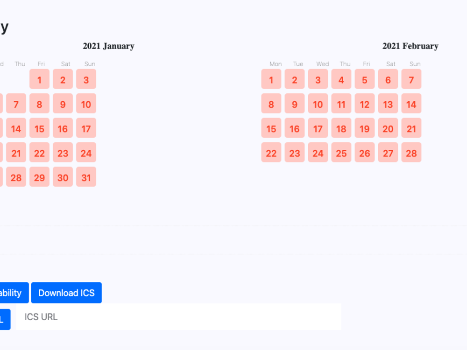Viewport: 467px width, 350px height.
Task: Select February 14 date
Action: (x=411, y=104)
